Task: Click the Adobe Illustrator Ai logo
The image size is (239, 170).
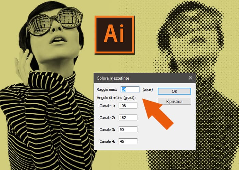Action: [x=114, y=35]
